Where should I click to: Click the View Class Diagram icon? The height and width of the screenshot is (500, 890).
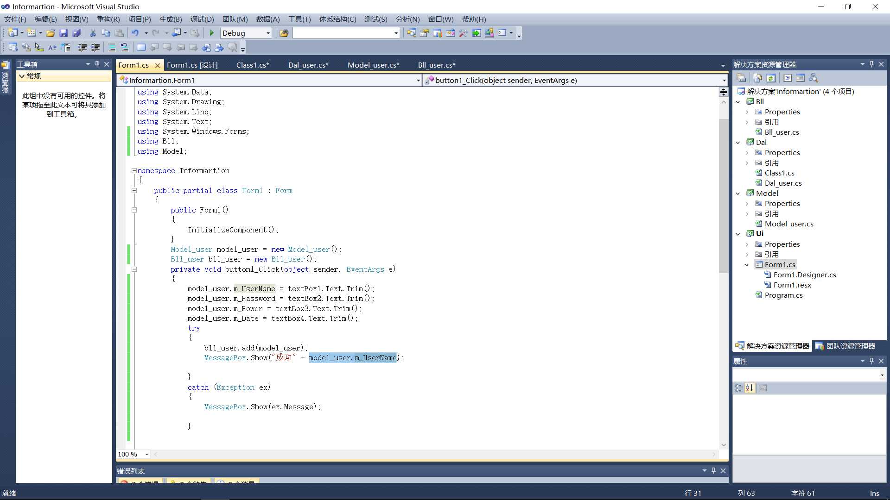click(813, 78)
